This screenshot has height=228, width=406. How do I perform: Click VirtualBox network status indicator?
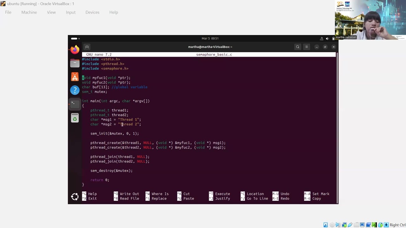(344, 225)
